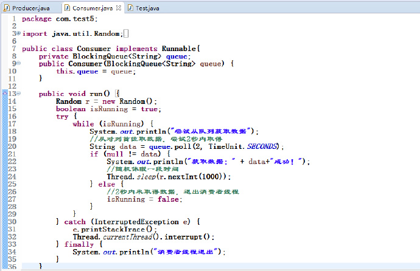Click 'e.printStackTrace();' on line 31
This screenshot has height=271, width=420.
(x=114, y=229)
